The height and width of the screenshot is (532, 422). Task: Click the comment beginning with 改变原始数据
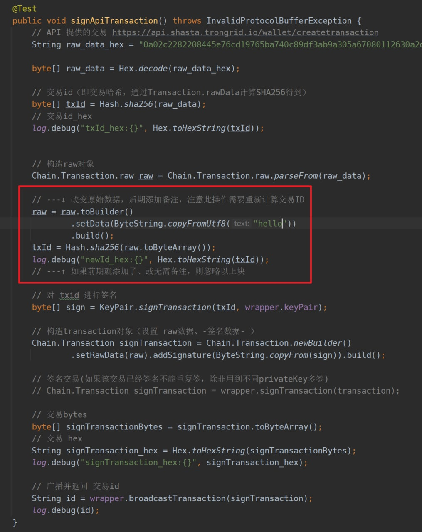point(168,200)
